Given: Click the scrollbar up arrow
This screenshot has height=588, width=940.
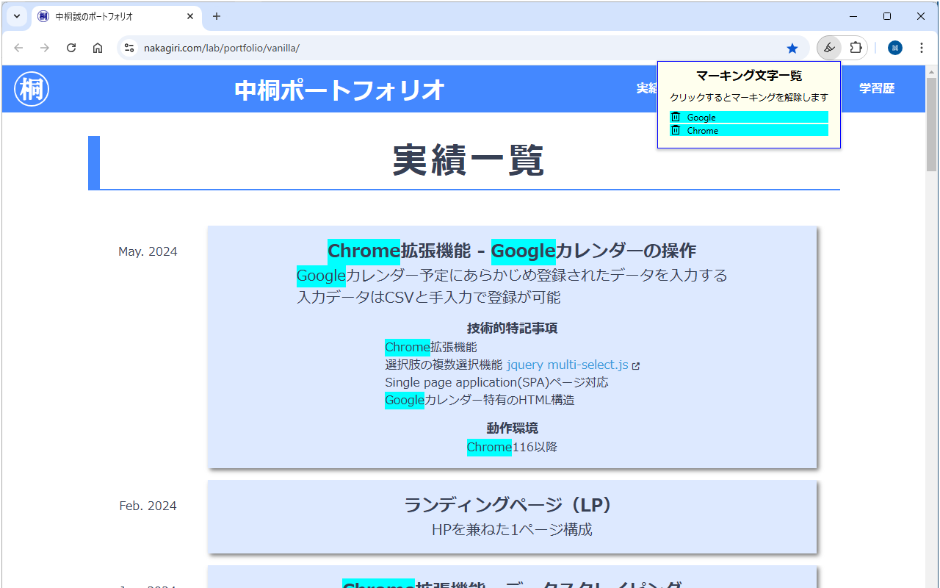Looking at the screenshot, I should coord(932,72).
